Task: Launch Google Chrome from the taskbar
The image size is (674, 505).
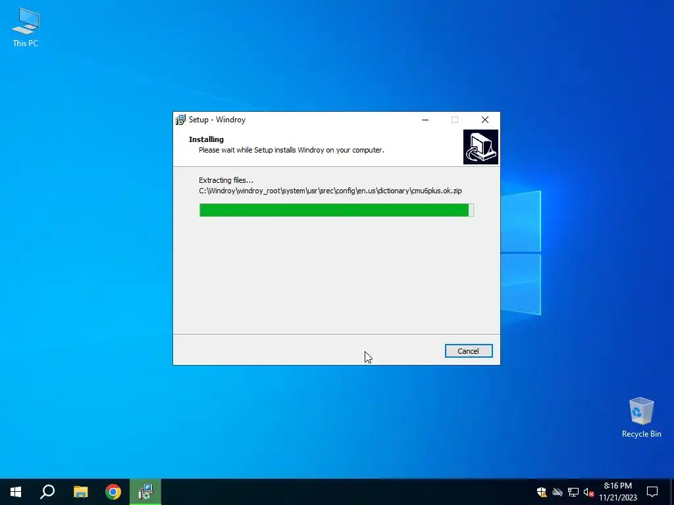Action: [113, 492]
